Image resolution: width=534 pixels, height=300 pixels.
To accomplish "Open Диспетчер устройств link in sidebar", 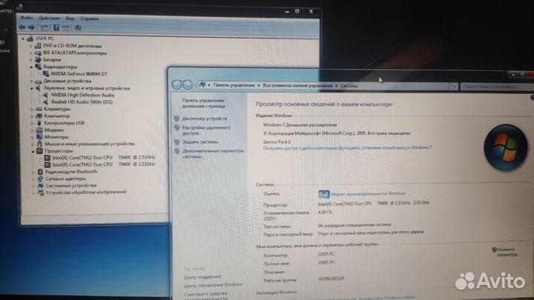I will (x=205, y=119).
